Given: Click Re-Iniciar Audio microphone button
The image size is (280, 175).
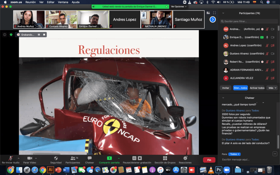Looking at the screenshot, I should click(x=10, y=160).
